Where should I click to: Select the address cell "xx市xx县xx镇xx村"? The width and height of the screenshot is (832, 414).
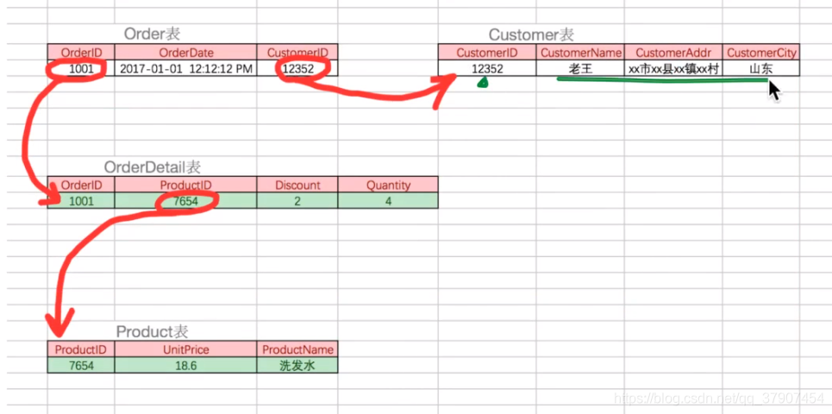[x=673, y=68]
